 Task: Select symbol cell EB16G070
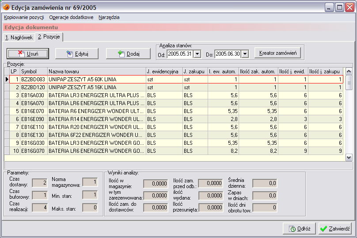[34, 151]
